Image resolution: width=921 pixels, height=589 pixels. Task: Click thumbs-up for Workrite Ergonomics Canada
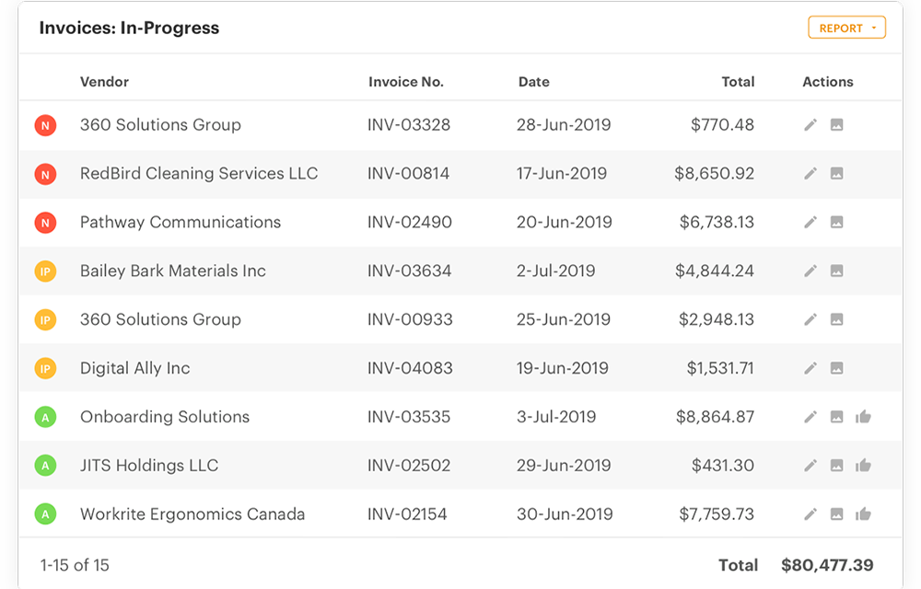(x=863, y=514)
